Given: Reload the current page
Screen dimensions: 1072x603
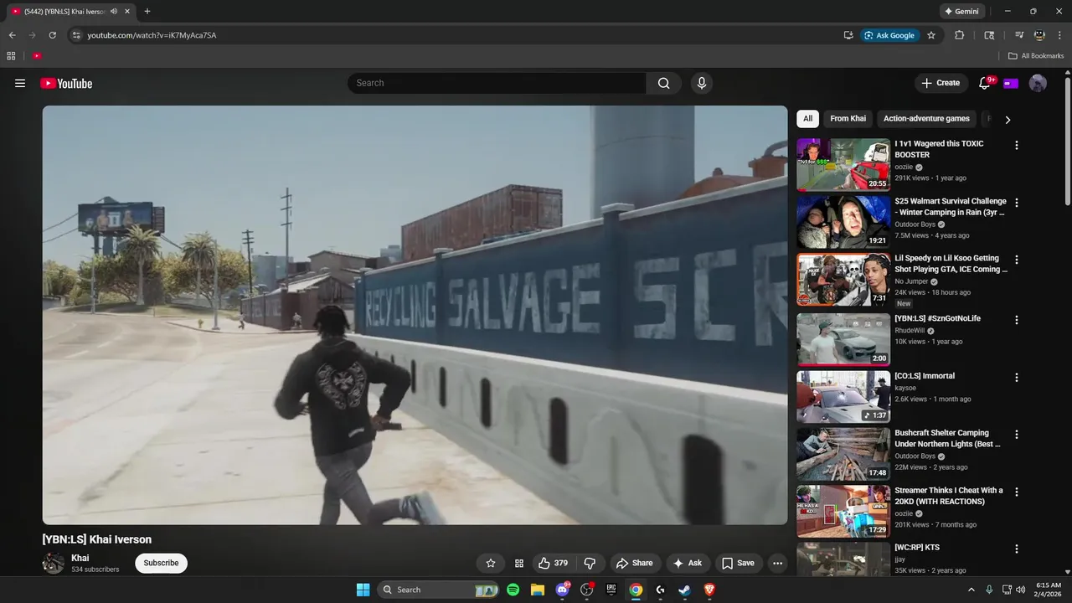Looking at the screenshot, I should [x=52, y=35].
